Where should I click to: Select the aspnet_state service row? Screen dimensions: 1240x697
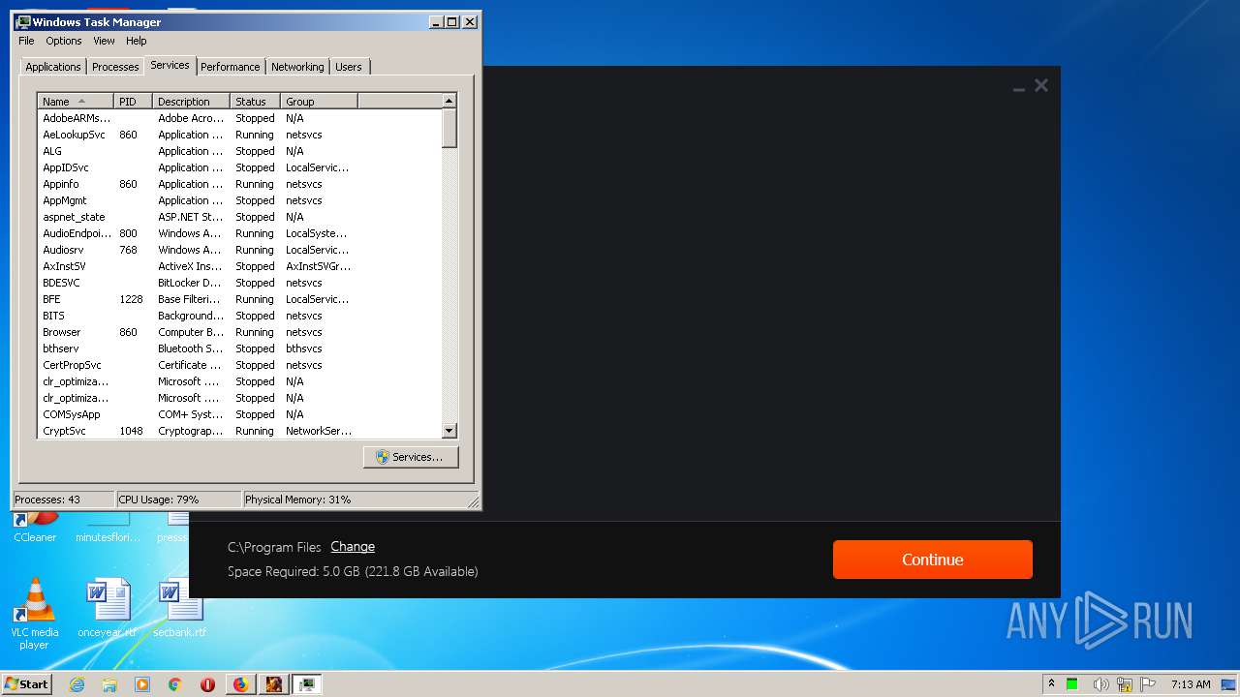coord(239,217)
